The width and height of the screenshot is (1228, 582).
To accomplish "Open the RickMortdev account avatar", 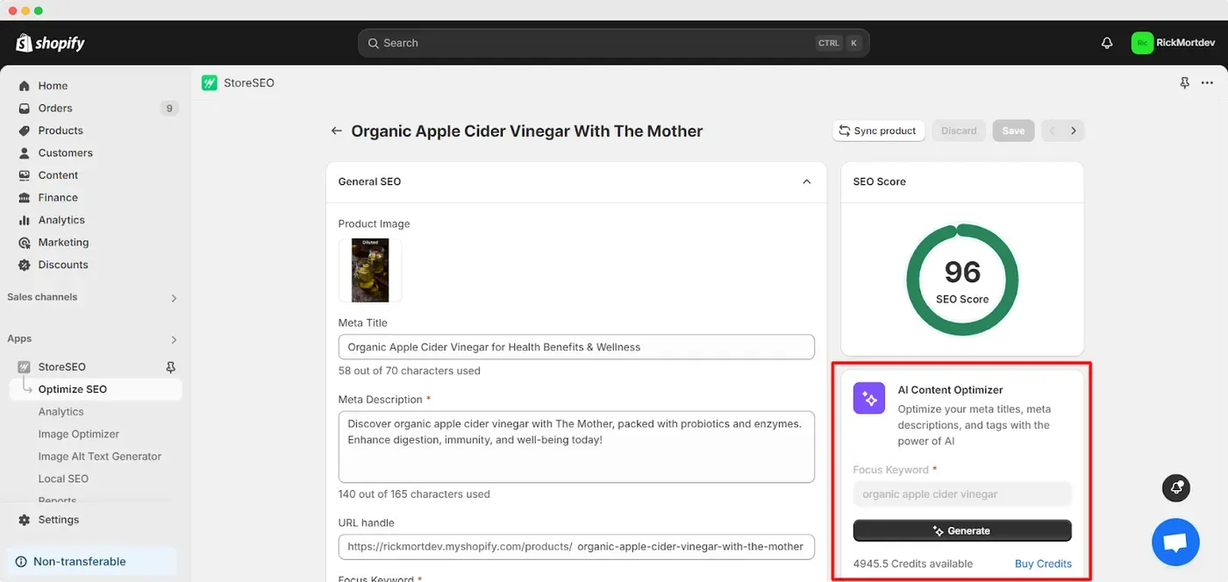I will coord(1142,43).
